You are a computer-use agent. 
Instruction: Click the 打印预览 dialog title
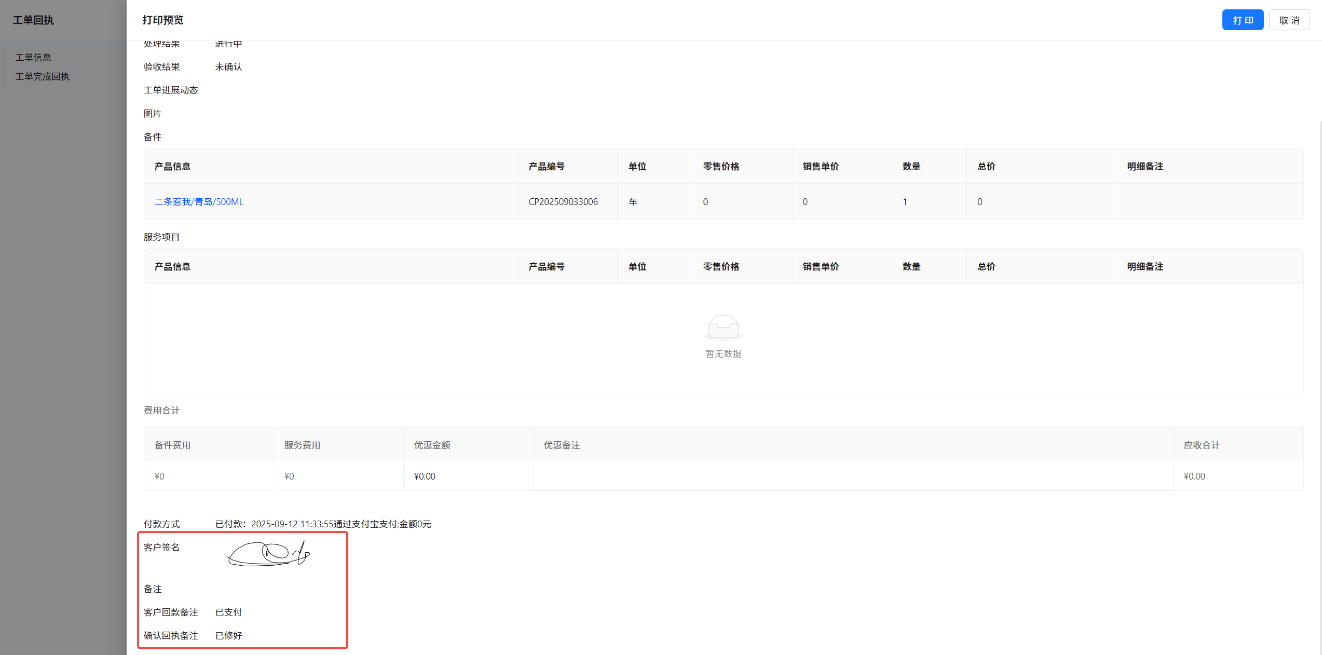click(163, 20)
